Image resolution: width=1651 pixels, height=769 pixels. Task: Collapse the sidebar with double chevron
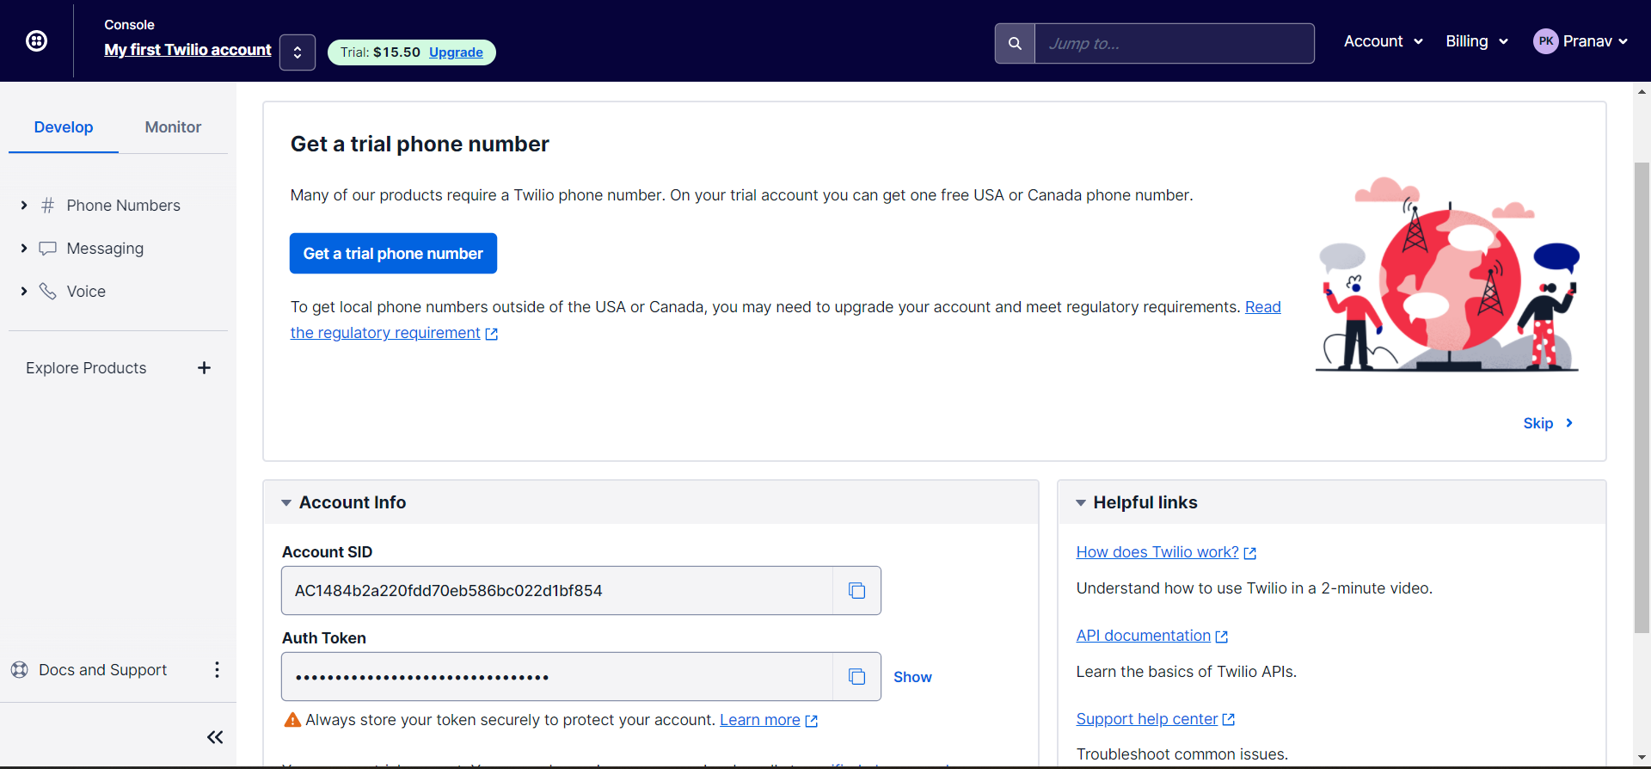[215, 737]
